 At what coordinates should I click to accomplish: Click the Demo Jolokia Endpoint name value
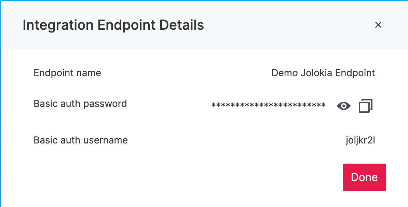(x=323, y=73)
